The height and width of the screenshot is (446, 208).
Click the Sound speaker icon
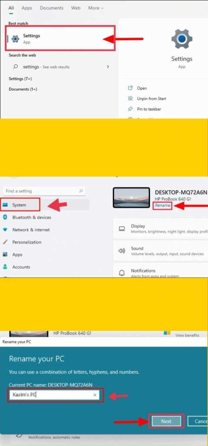coord(122,251)
